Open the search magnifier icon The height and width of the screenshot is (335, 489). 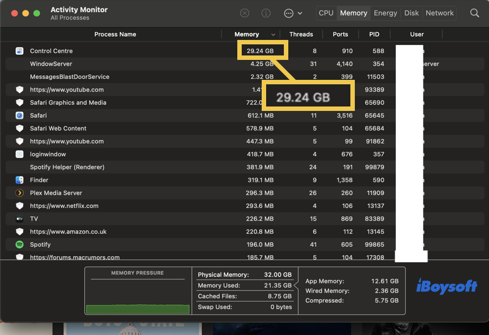point(475,13)
